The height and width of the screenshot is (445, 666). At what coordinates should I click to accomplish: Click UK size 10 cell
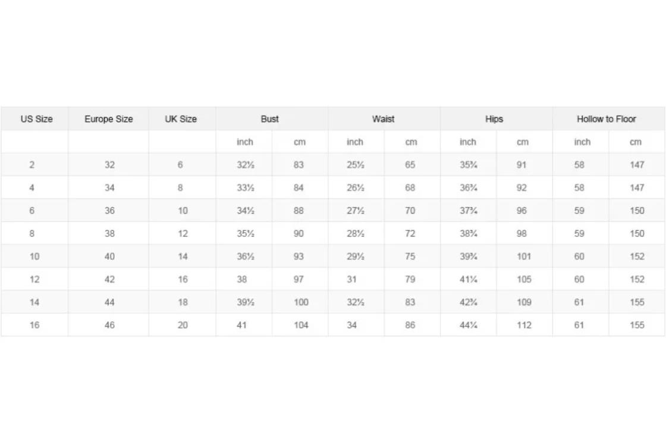pos(182,211)
